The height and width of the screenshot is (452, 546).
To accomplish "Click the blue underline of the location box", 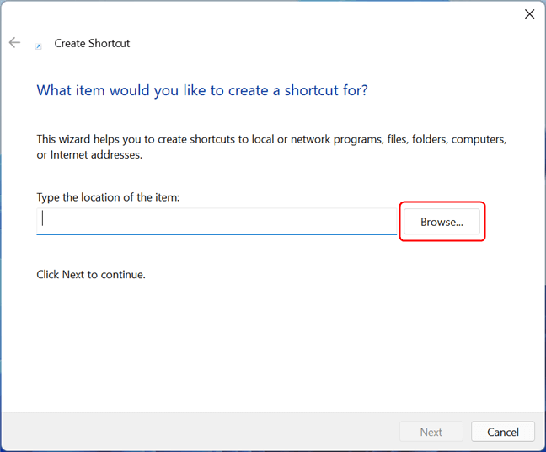I will tap(217, 234).
